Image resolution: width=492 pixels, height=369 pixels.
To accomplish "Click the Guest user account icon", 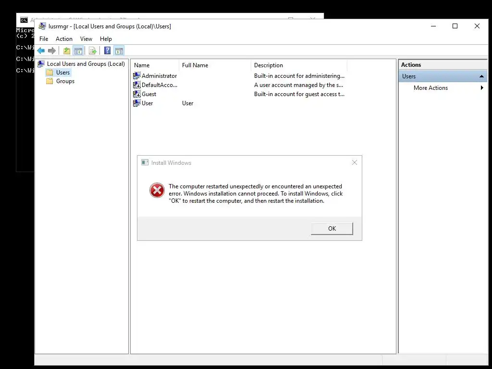I will [x=136, y=94].
